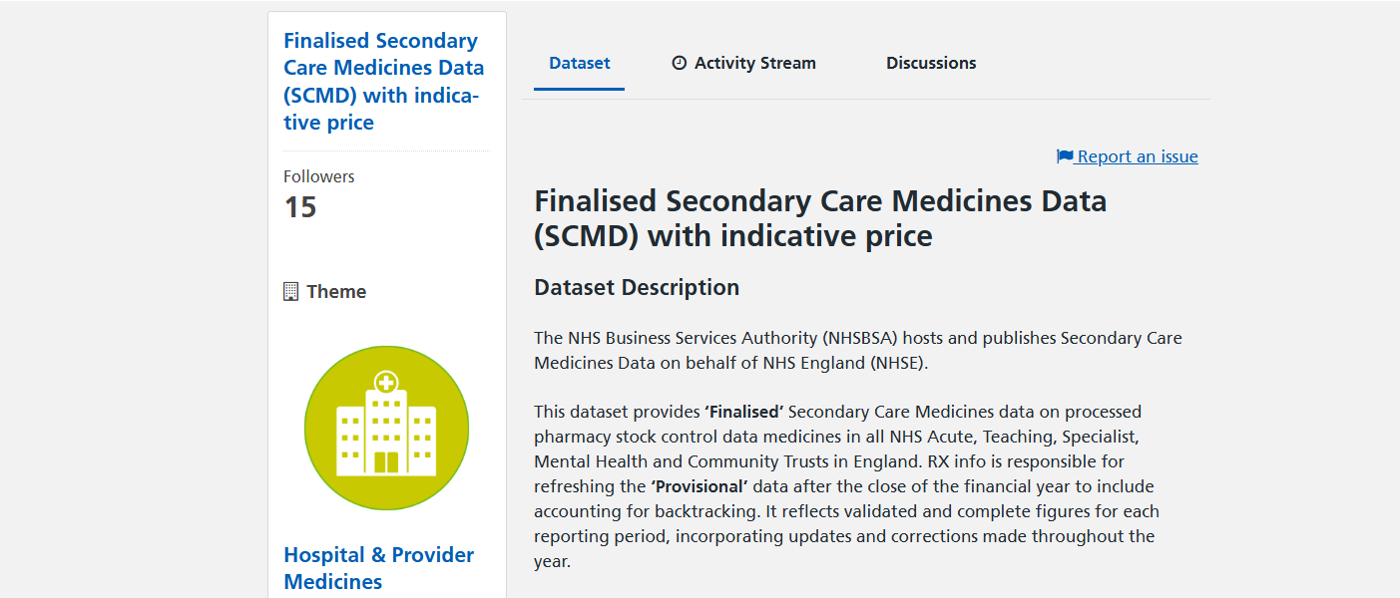Switch to the Activity Stream tab
The width and height of the screenshot is (1400, 598).
point(754,63)
